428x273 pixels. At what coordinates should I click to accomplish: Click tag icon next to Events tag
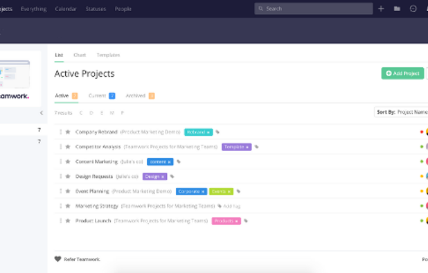238,191
